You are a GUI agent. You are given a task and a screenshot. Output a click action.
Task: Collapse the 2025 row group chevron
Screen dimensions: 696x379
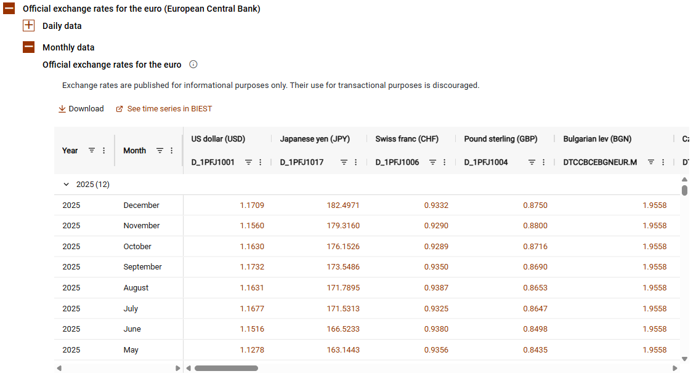[x=67, y=185]
